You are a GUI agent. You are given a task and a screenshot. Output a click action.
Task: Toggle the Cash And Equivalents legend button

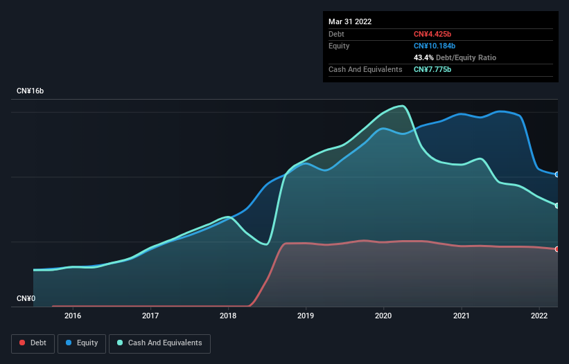pos(159,343)
